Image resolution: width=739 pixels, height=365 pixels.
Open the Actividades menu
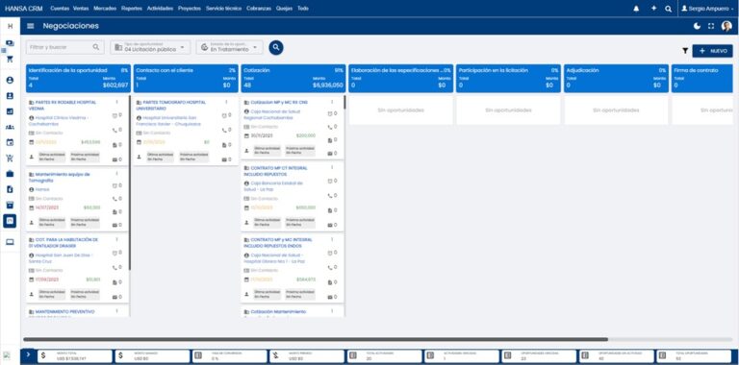(160, 9)
